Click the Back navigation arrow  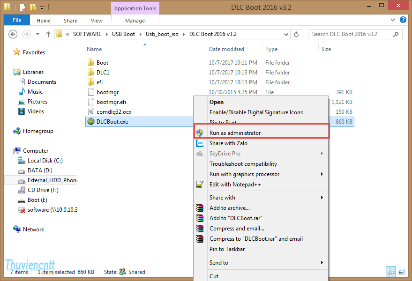tap(13, 34)
